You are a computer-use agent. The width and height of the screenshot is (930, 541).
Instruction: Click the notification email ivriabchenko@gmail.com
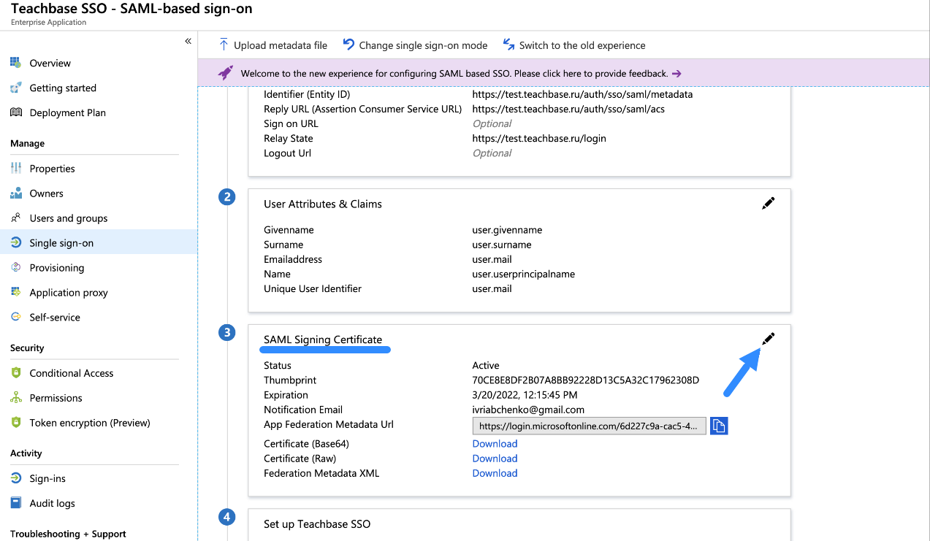coord(528,409)
